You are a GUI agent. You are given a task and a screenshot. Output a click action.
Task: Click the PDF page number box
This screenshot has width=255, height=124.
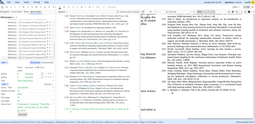click(x=164, y=12)
